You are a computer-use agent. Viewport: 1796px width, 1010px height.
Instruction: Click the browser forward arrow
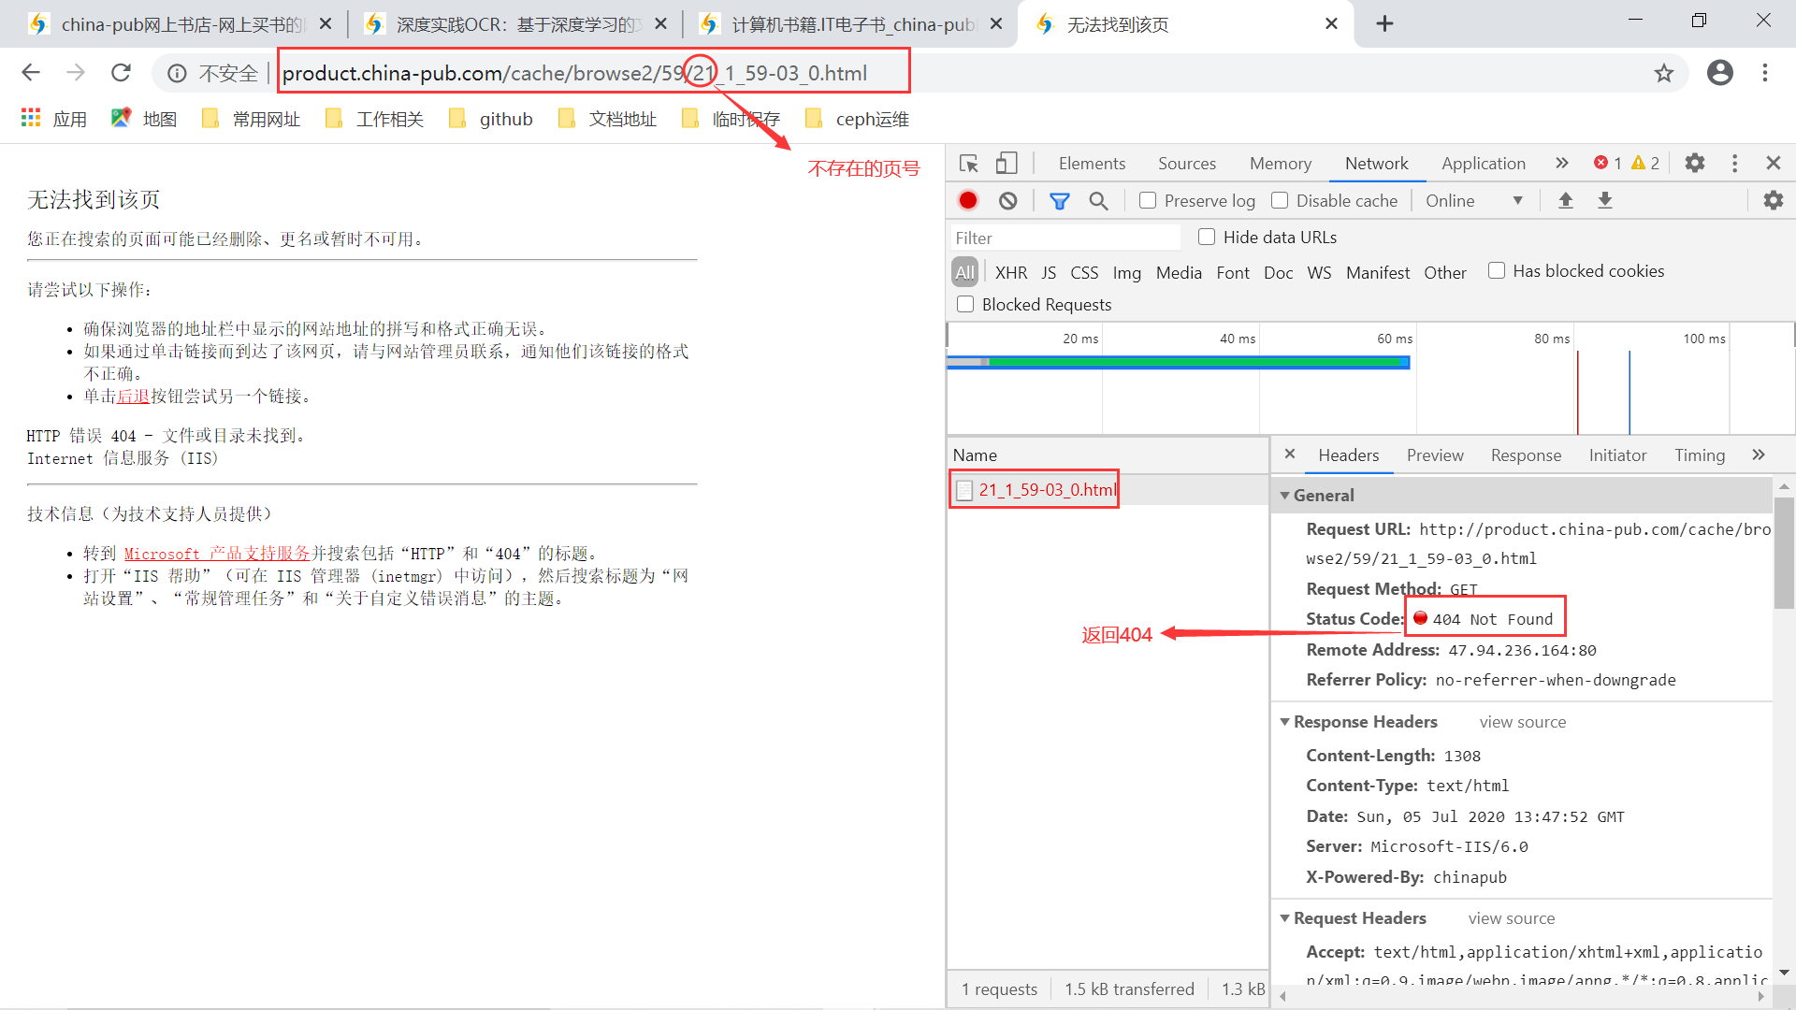click(x=76, y=73)
